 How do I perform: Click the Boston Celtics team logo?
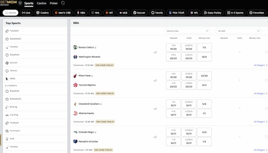click(75, 47)
